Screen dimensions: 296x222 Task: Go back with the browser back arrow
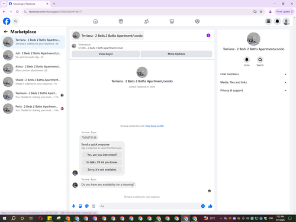tap(4, 12)
